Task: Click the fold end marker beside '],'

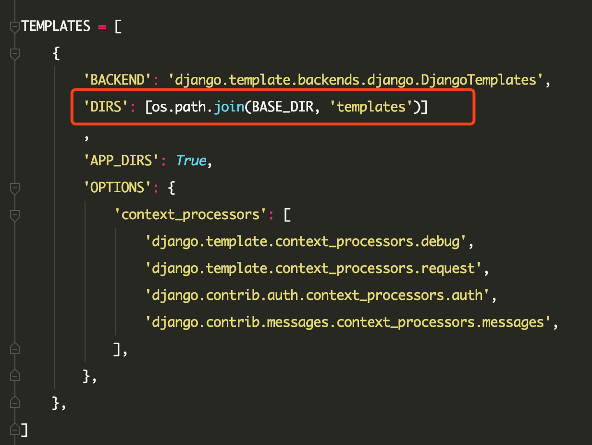Action: pyautogui.click(x=15, y=349)
